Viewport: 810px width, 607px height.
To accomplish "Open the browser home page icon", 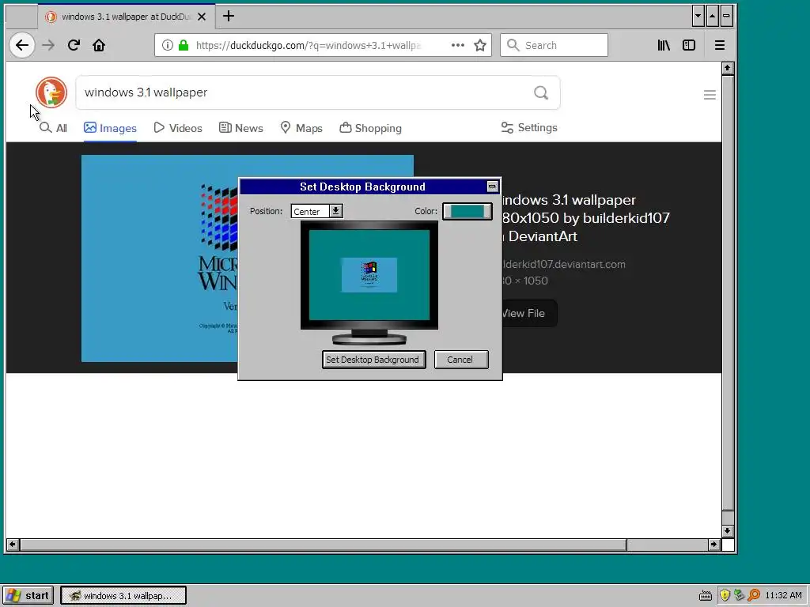I will tap(99, 45).
